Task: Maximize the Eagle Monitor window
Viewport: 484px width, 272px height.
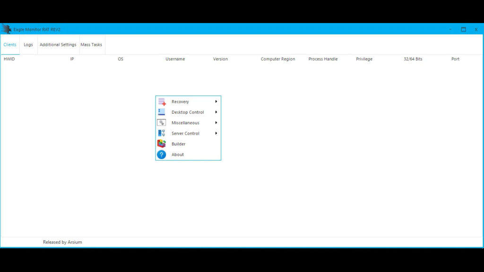Action: 464,29
